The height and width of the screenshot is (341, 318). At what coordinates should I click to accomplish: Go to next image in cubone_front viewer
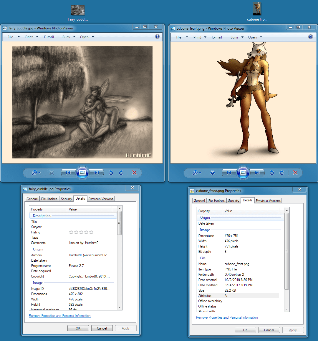click(257, 173)
